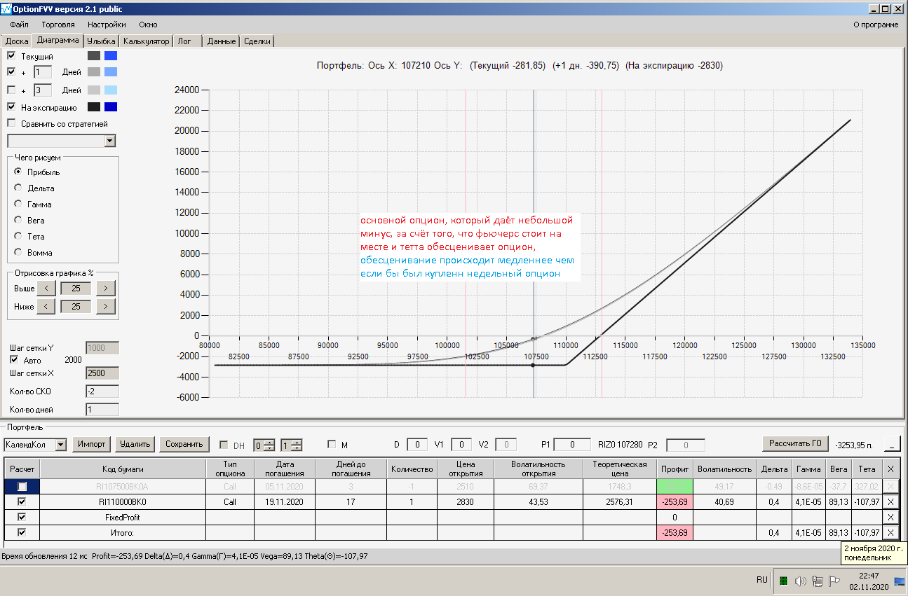Click the P1 input field

point(572,444)
